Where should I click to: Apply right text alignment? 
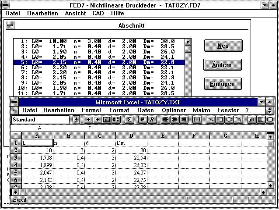pyautogui.click(x=184, y=119)
